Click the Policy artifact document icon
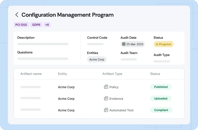This screenshot has height=130, width=198. click(106, 87)
